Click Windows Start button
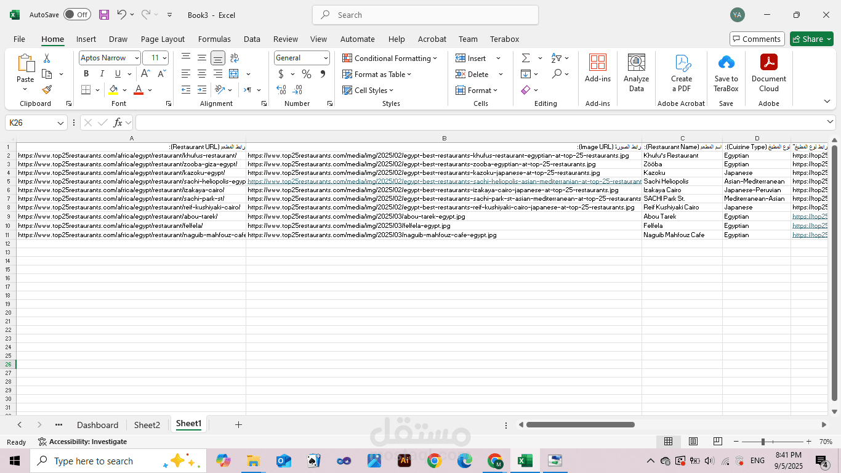 (14, 461)
